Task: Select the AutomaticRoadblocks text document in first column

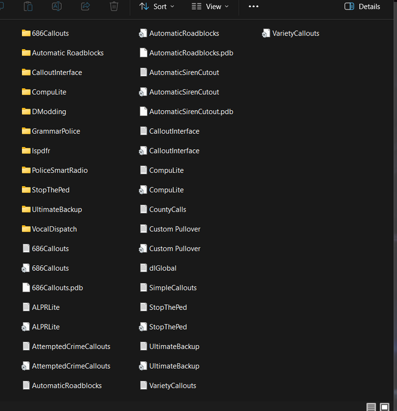Action: click(x=62, y=386)
